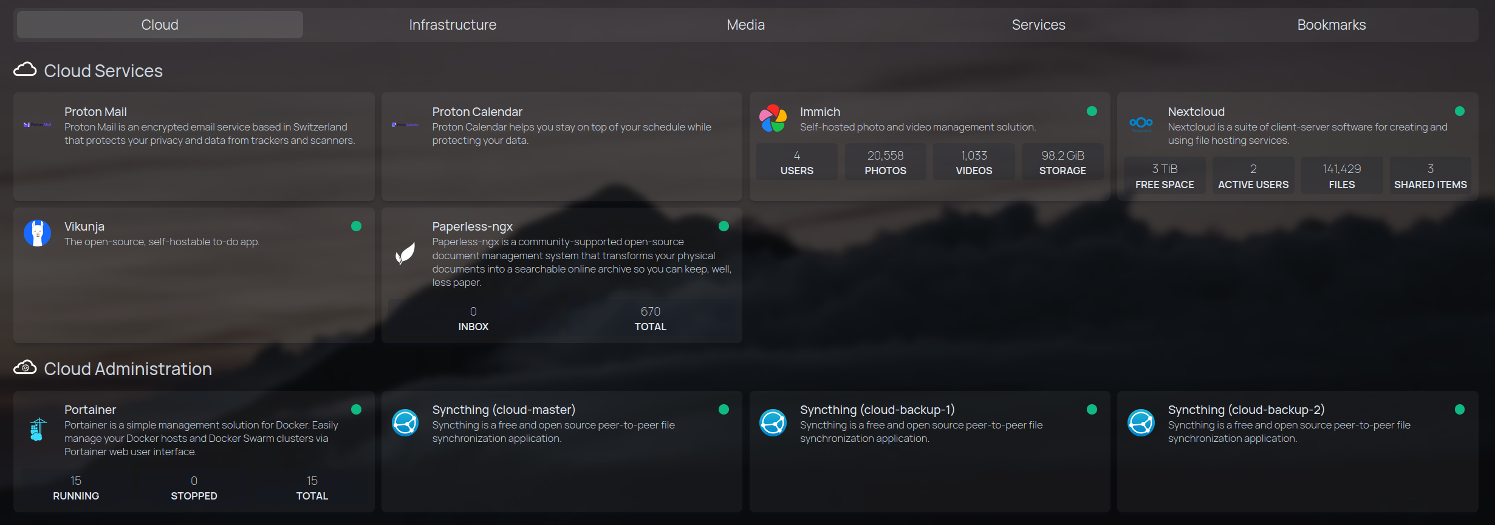The height and width of the screenshot is (525, 1495).
Task: Click Immich 20,558 PHOTOS stat
Action: (x=885, y=162)
